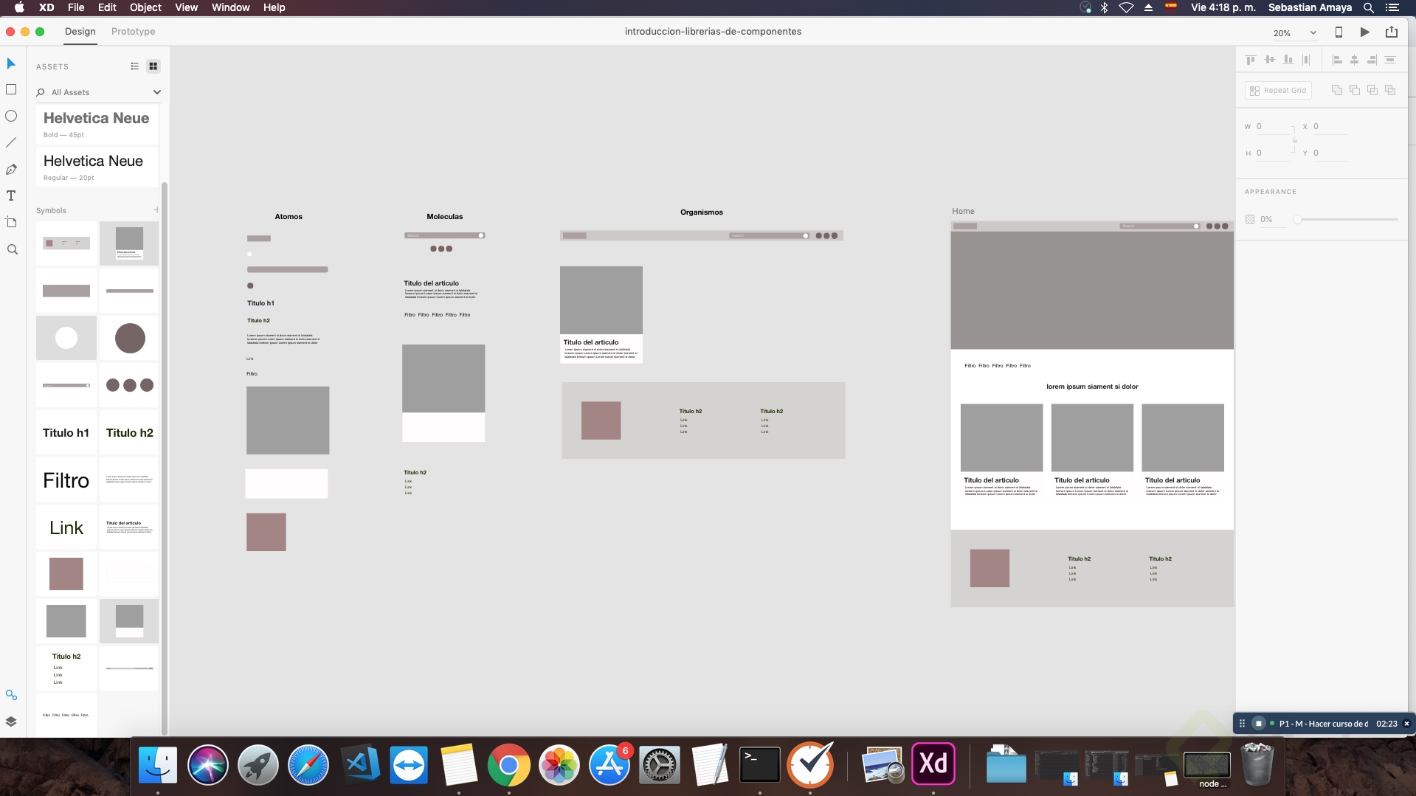Select the Text tool

pos(11,195)
